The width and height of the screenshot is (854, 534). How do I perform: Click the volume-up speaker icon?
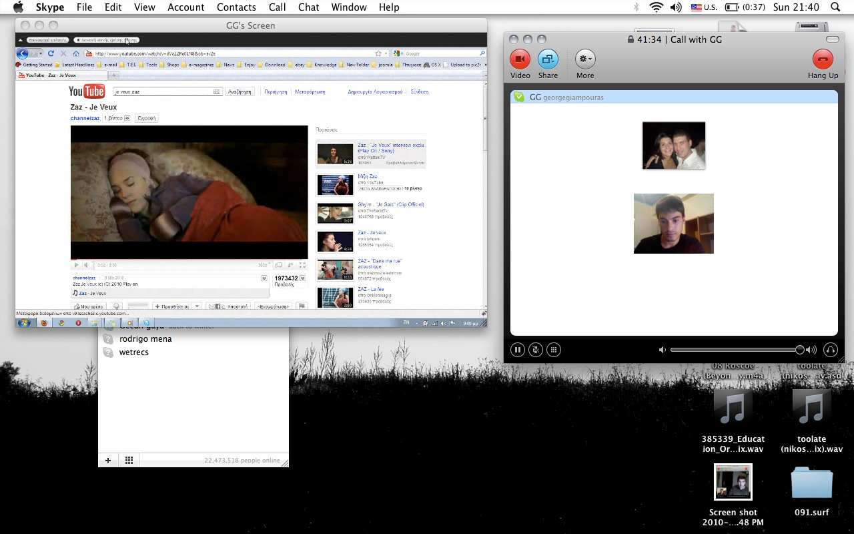(811, 350)
